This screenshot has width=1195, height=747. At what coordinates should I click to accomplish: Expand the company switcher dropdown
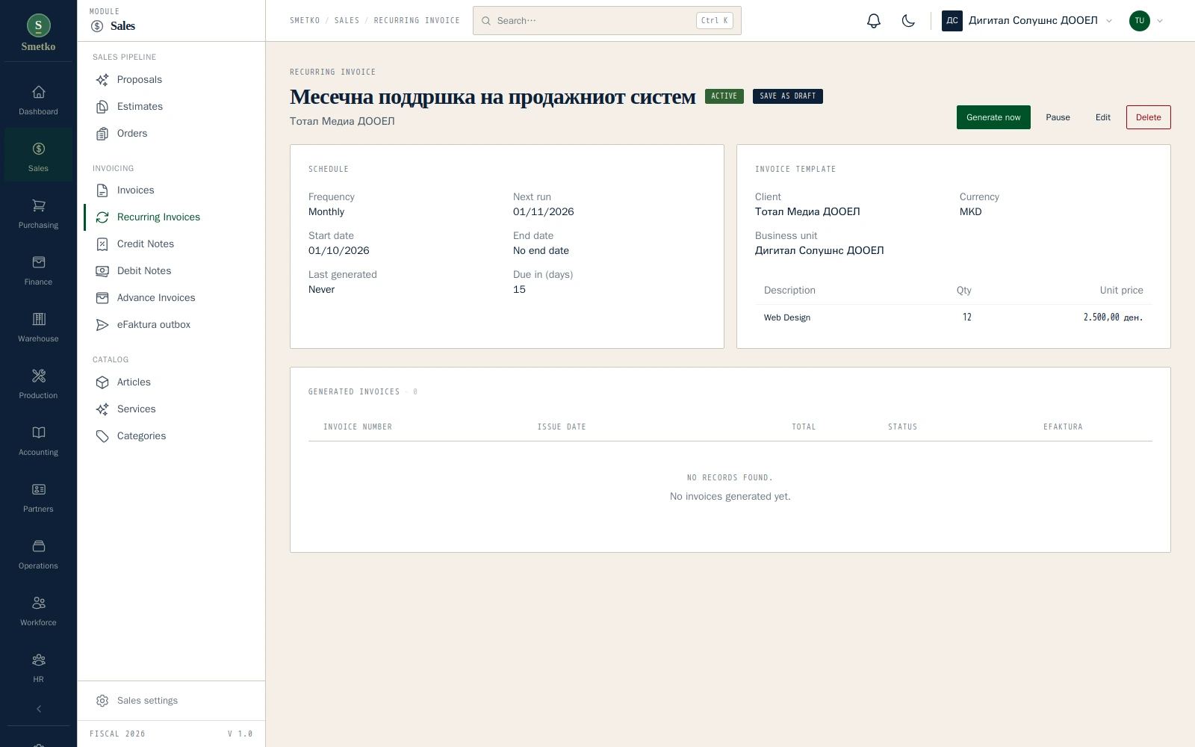click(x=1027, y=21)
